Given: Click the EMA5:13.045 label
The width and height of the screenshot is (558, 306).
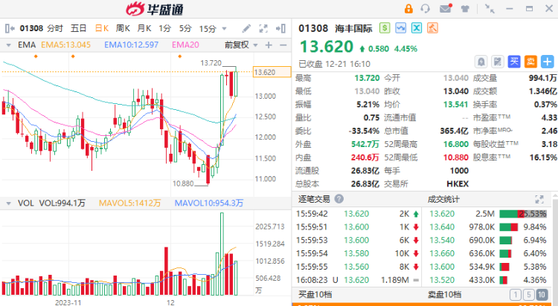Looking at the screenshot, I should (x=65, y=45).
